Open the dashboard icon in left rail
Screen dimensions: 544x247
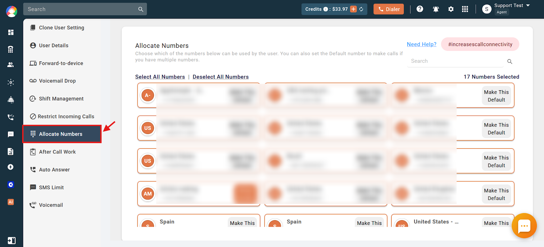pos(11,32)
